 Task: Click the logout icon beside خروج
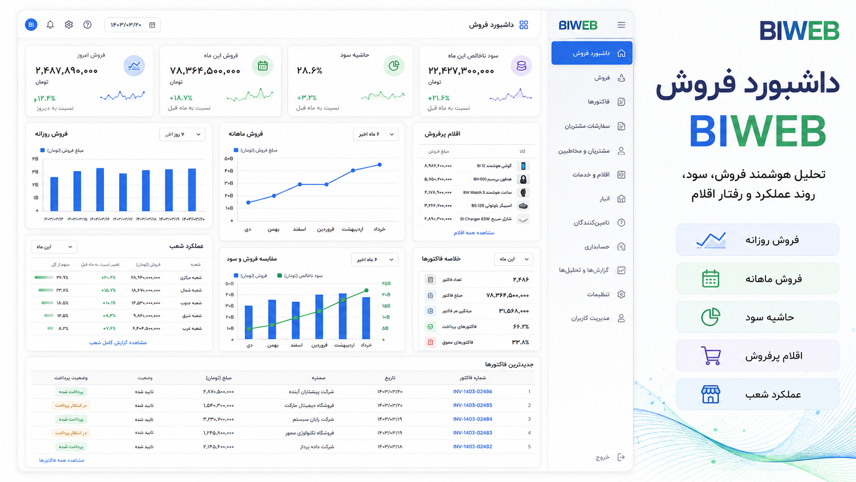tap(621, 457)
